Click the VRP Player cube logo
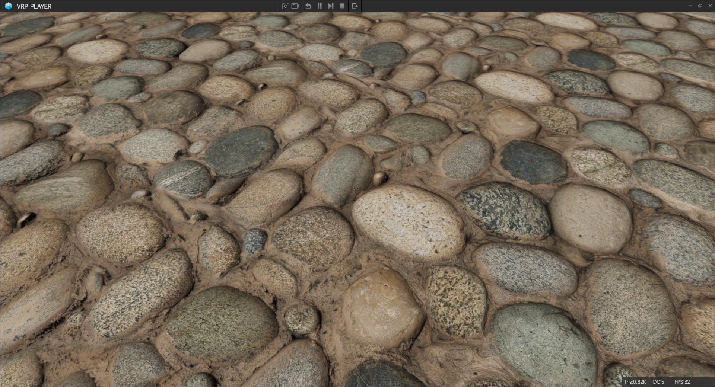 tap(8, 6)
